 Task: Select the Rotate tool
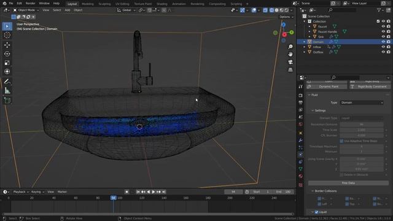point(7,54)
